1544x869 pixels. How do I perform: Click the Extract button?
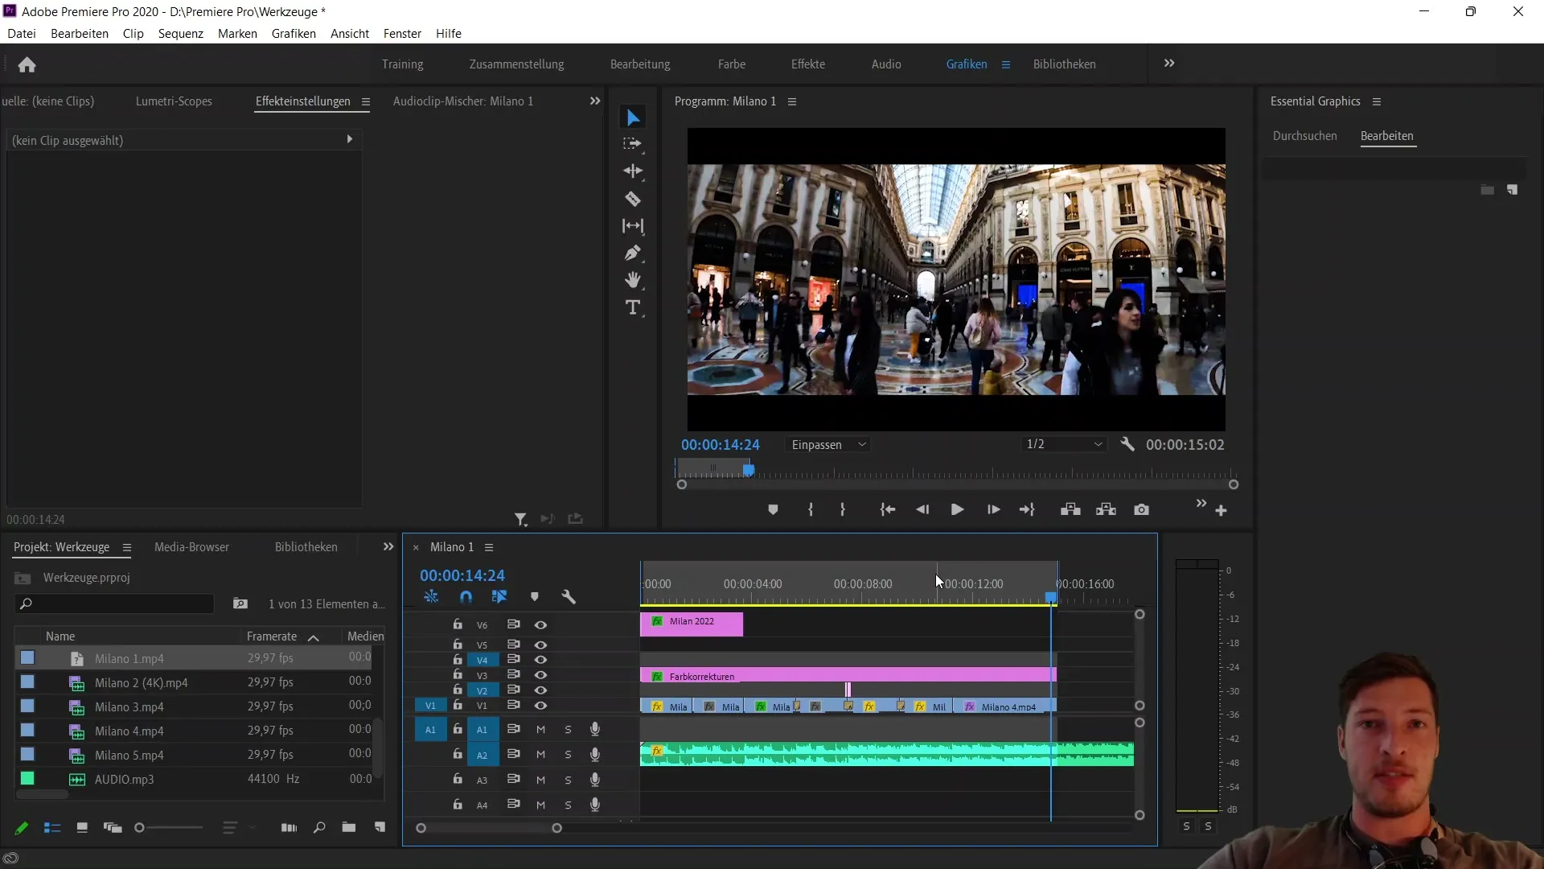tap(1106, 509)
